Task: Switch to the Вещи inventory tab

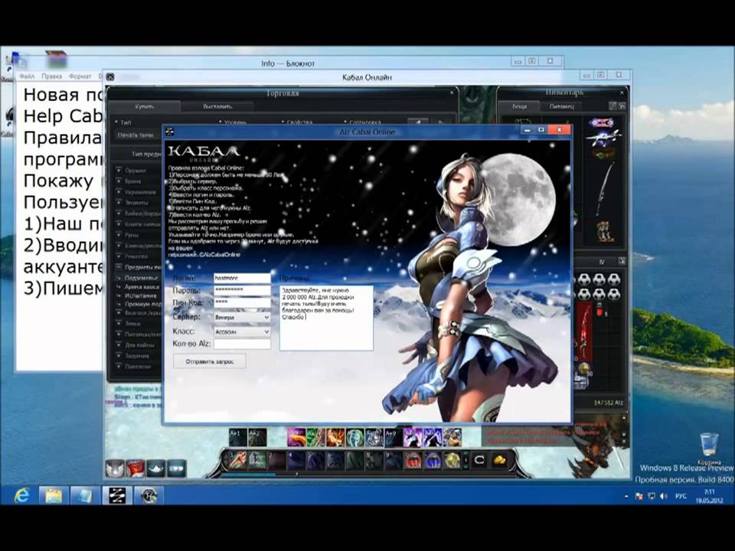Action: pos(519,106)
